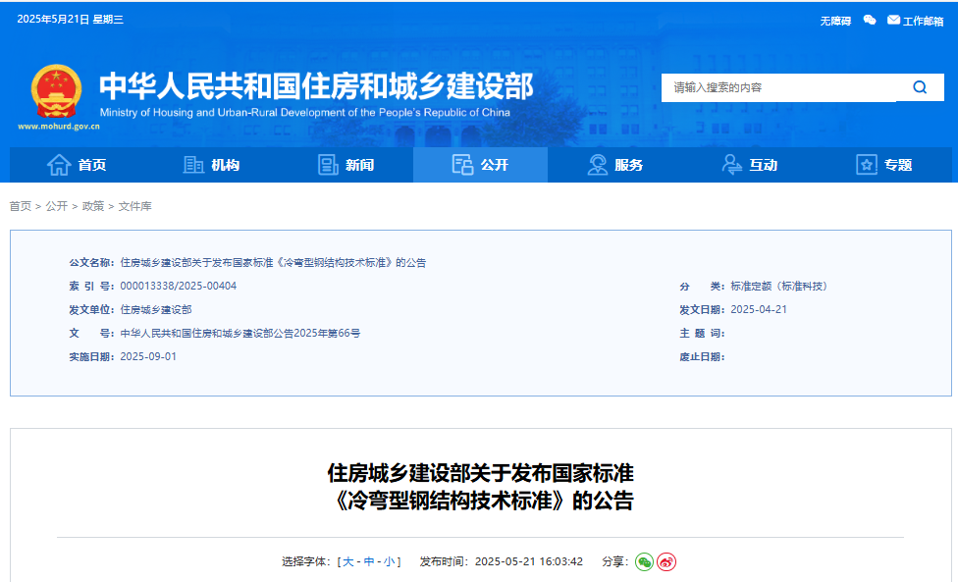Click the search magnifier icon
Image resolution: width=958 pixels, height=582 pixels.
[x=920, y=87]
